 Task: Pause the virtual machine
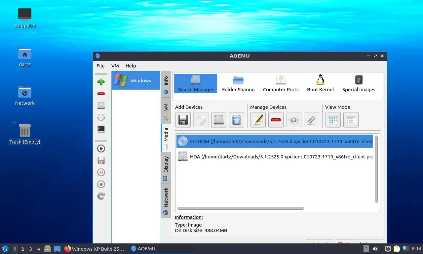click(x=101, y=172)
